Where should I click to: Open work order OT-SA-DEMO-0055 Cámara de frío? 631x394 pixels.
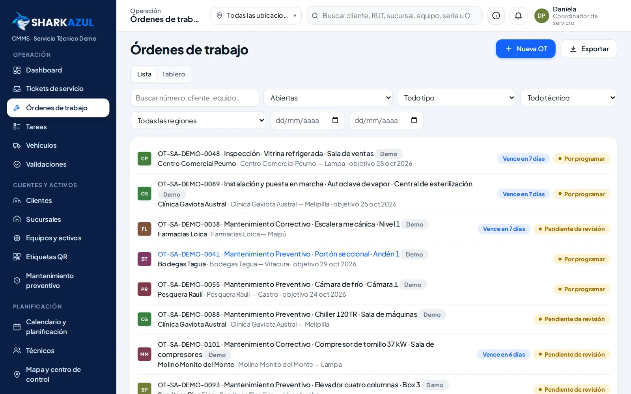373,289
